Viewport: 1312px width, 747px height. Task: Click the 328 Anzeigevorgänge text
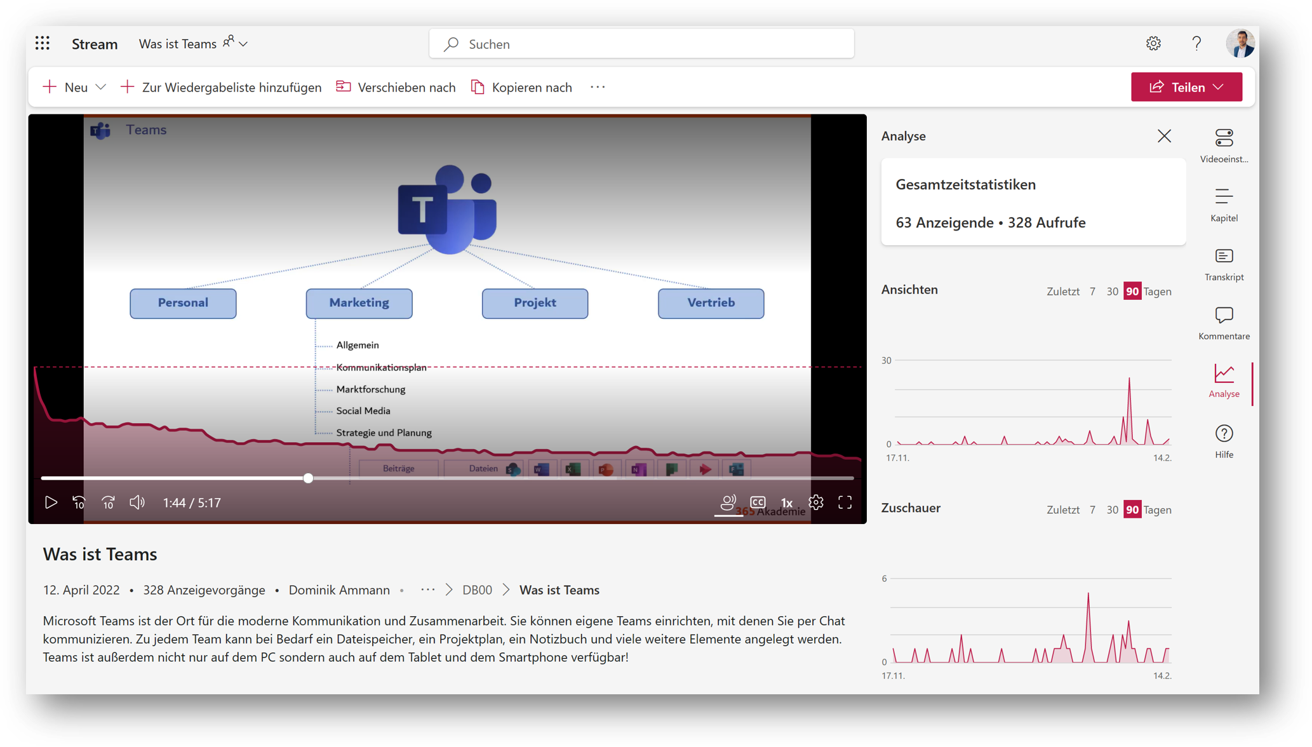204,590
